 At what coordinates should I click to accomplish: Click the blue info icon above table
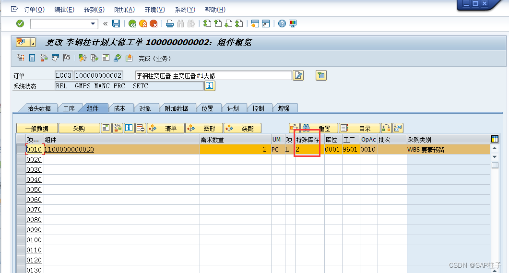click(x=129, y=128)
